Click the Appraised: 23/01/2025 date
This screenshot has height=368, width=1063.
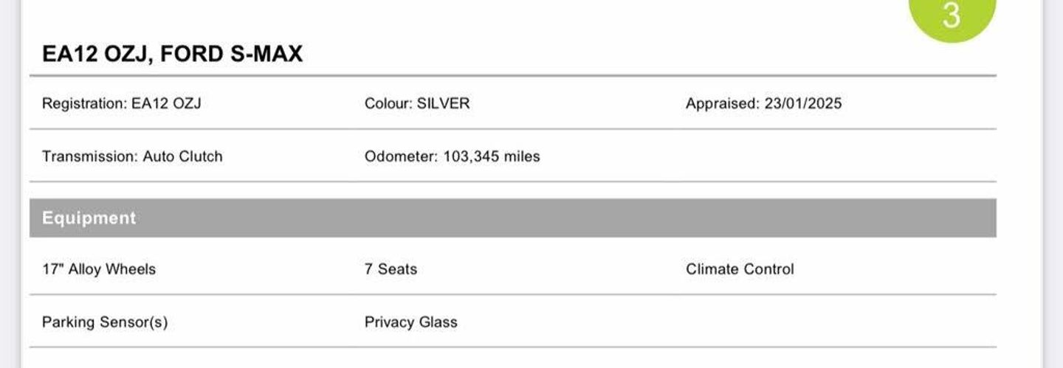(x=763, y=104)
